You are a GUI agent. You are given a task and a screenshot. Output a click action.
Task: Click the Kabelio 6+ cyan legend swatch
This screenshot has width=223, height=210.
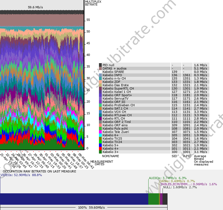(x=100, y=135)
